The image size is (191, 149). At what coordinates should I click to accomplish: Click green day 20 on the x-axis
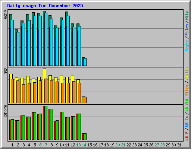pos(118,145)
